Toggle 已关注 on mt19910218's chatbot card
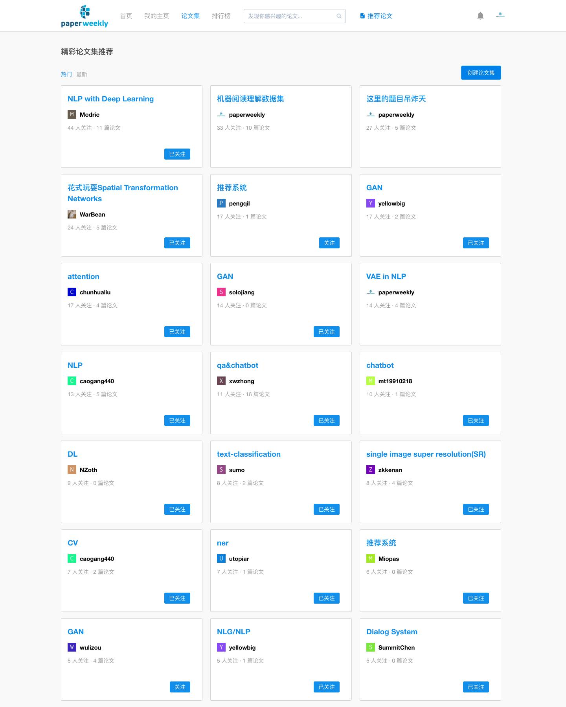 [x=476, y=421]
